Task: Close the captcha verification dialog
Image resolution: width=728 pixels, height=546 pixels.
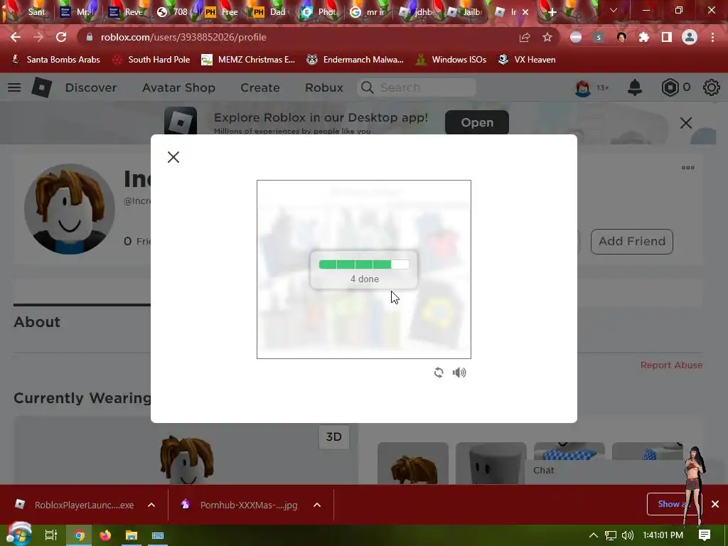Action: (173, 157)
